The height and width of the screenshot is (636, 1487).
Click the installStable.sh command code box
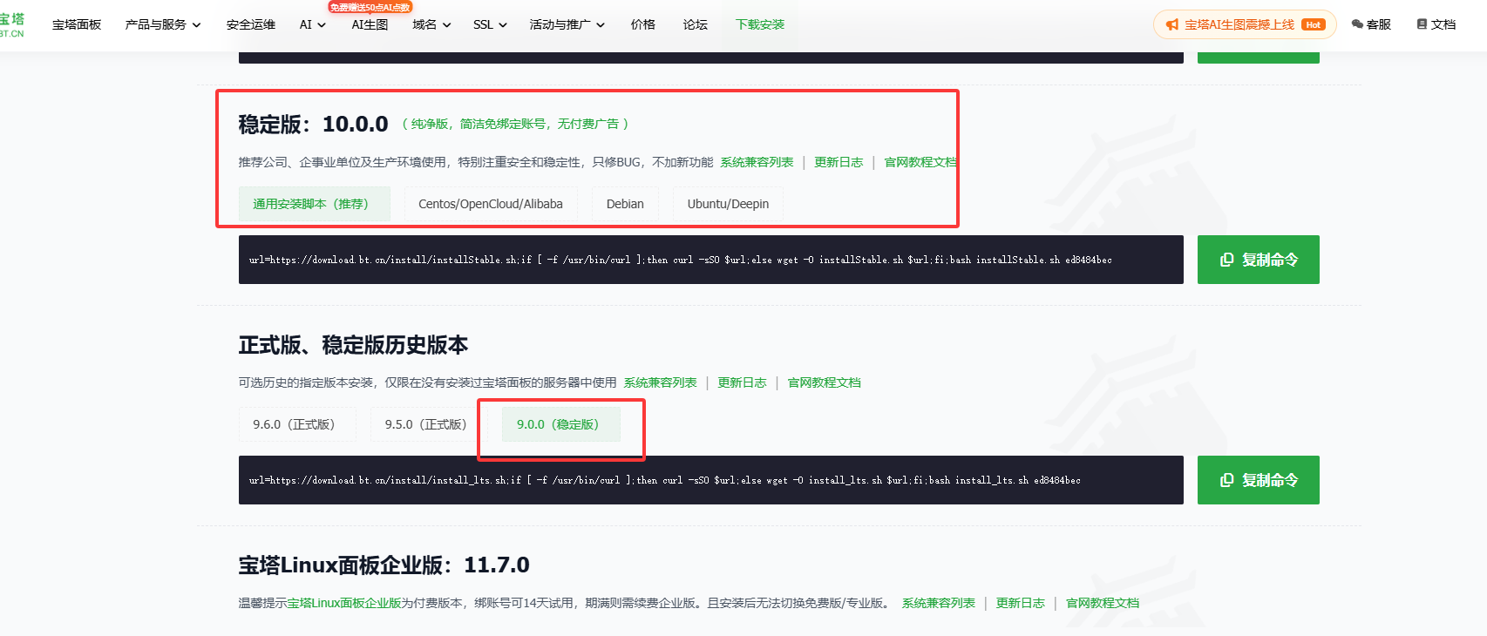(x=710, y=260)
